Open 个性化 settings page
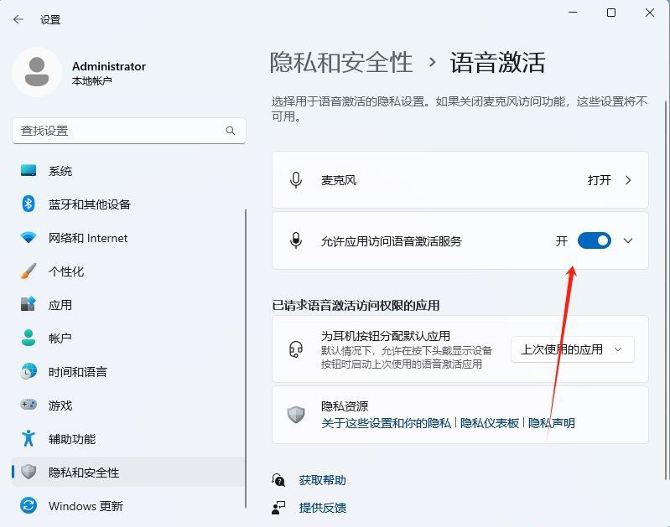Image resolution: width=670 pixels, height=527 pixels. (x=65, y=271)
